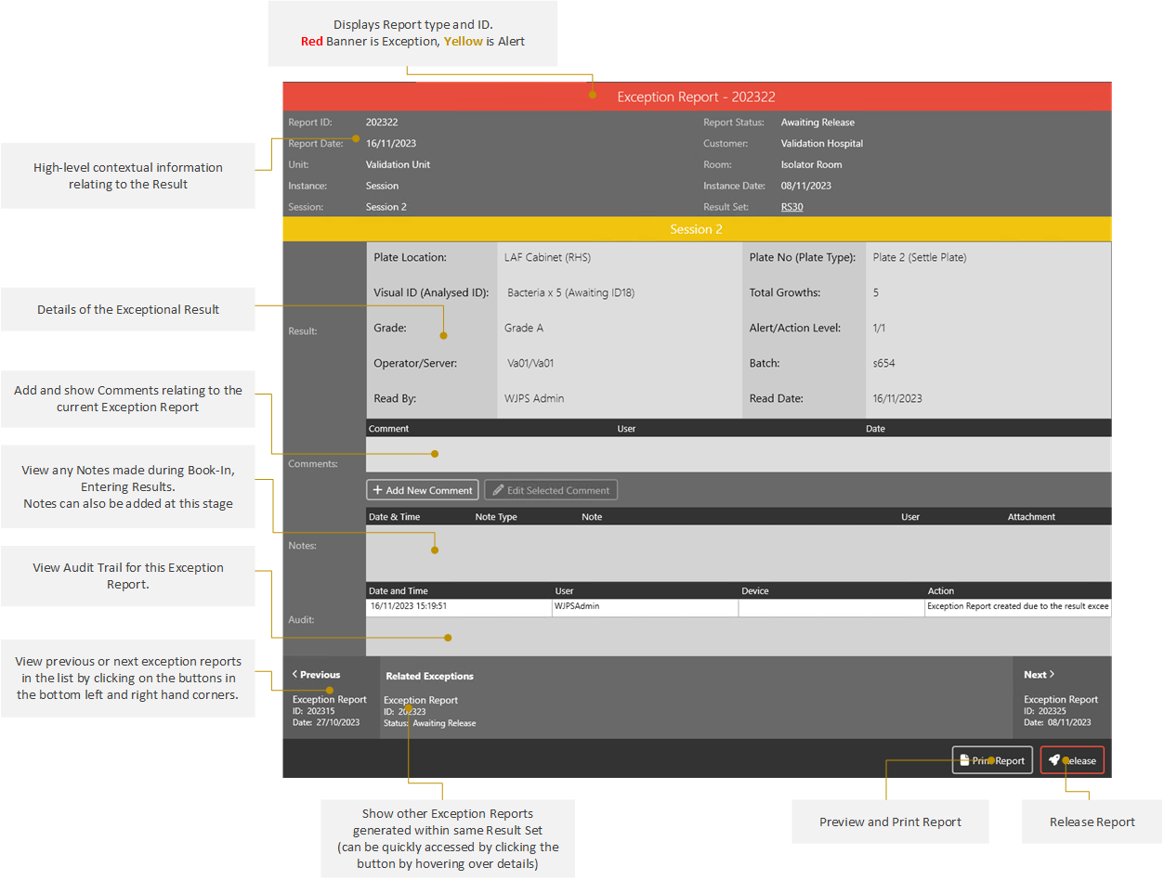The image size is (1164, 880).
Task: Open the RS30 result set link
Action: [791, 206]
